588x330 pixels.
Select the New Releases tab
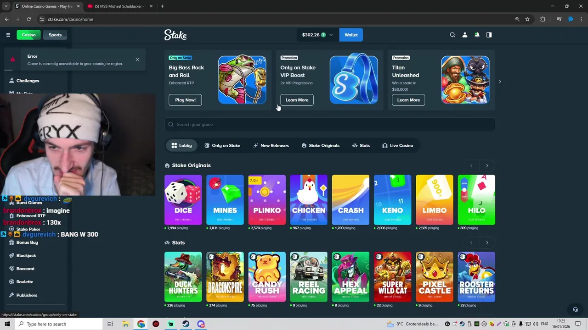271,145
